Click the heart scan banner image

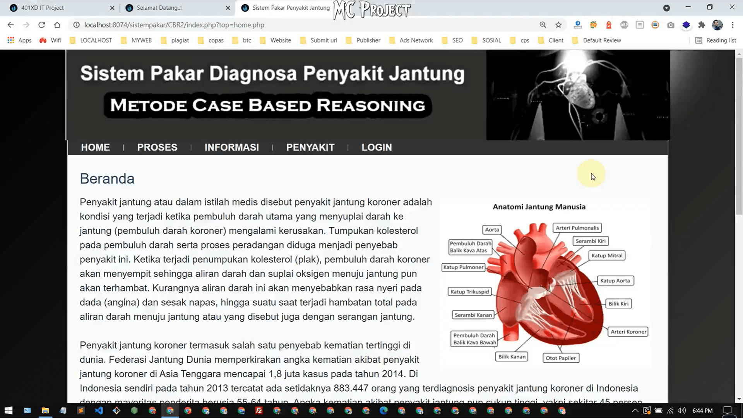click(x=578, y=95)
